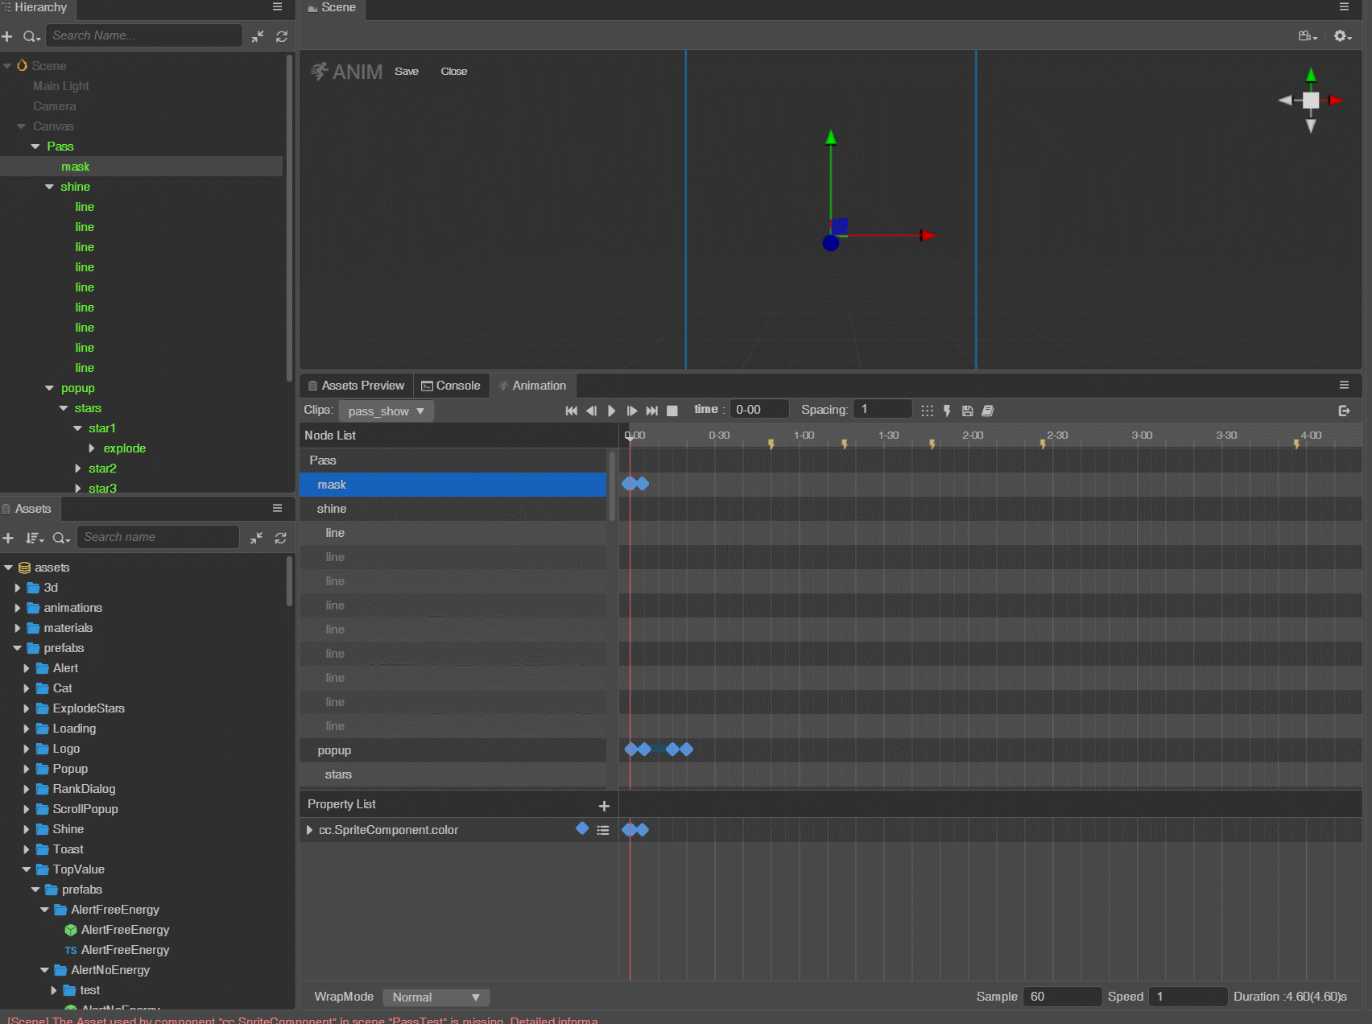Collapse all nodes in Hierarchy panel
Viewport: 1372px width, 1024px height.
click(x=258, y=36)
